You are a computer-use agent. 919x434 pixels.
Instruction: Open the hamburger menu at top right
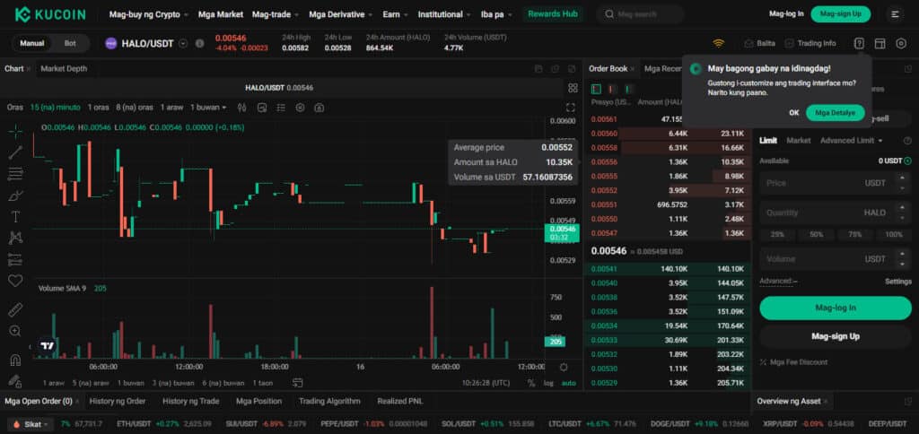pos(895,14)
